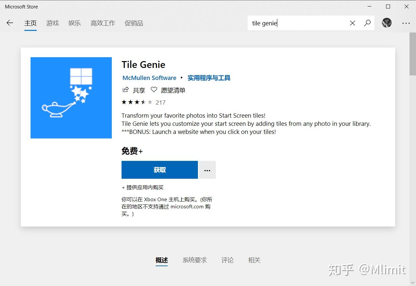Open the Store's three-dot menu at top right
This screenshot has height=286, width=416.
(x=406, y=23)
